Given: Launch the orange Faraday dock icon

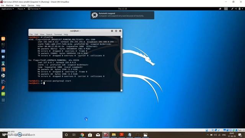Looking at the screenshot, I should click(3, 88).
